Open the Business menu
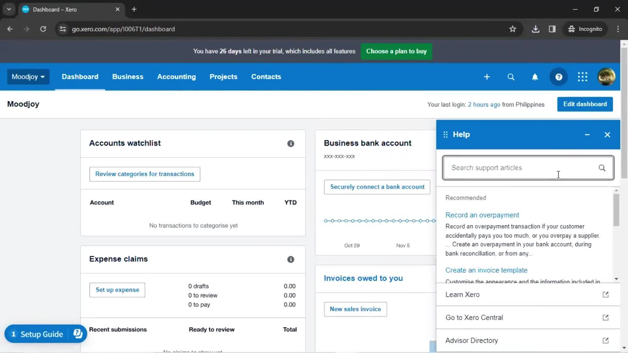Screen dimensions: 628x353 [x=128, y=77]
